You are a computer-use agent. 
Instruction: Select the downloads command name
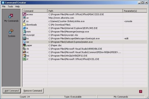click(32, 25)
